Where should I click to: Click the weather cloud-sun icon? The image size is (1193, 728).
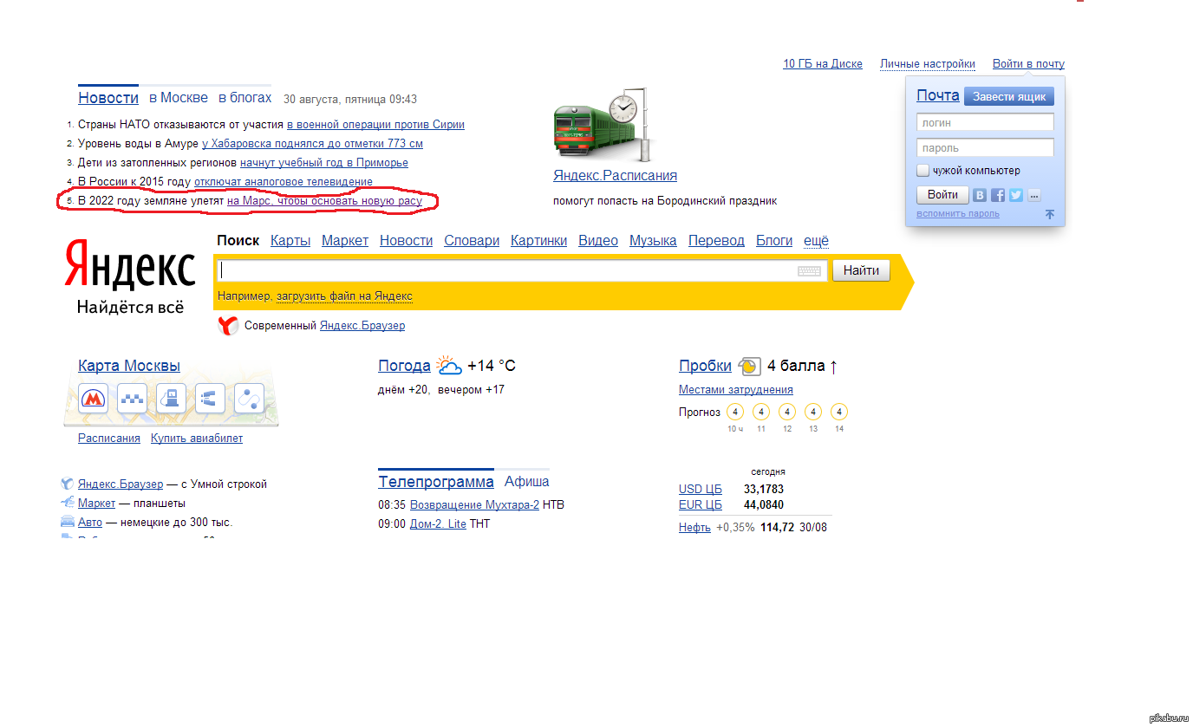pyautogui.click(x=448, y=365)
